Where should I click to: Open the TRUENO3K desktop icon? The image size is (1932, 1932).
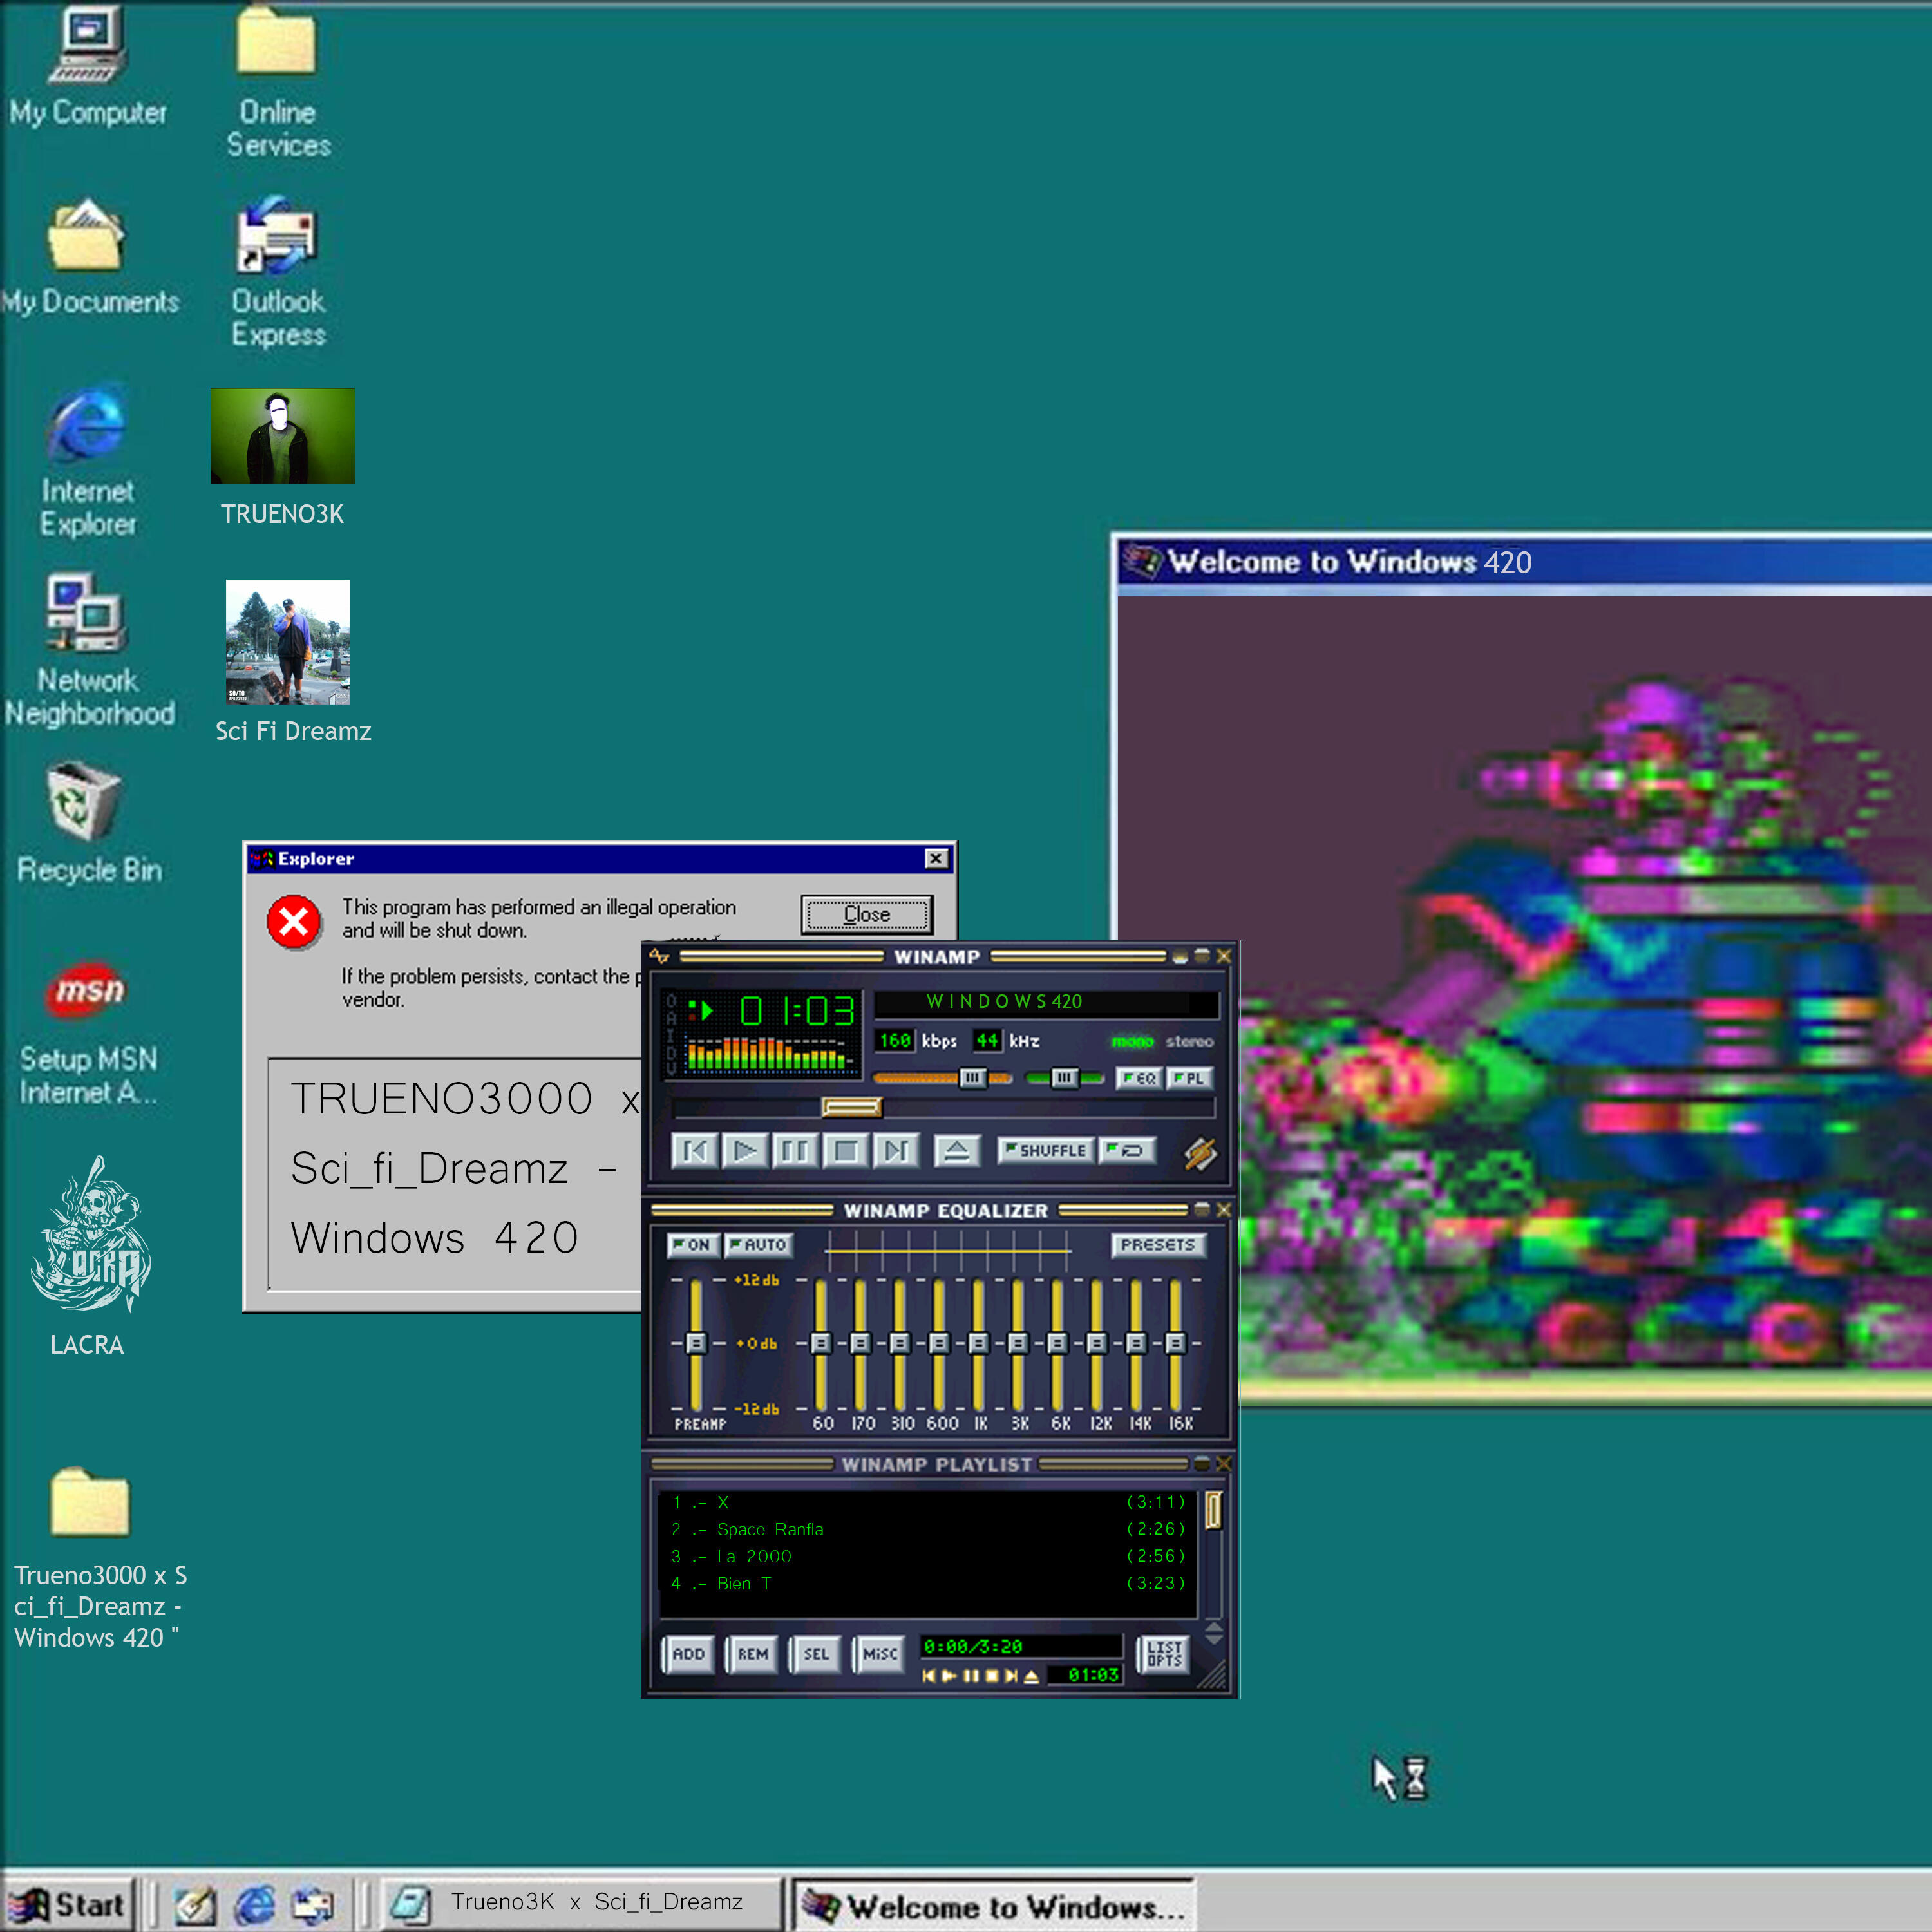(x=282, y=437)
